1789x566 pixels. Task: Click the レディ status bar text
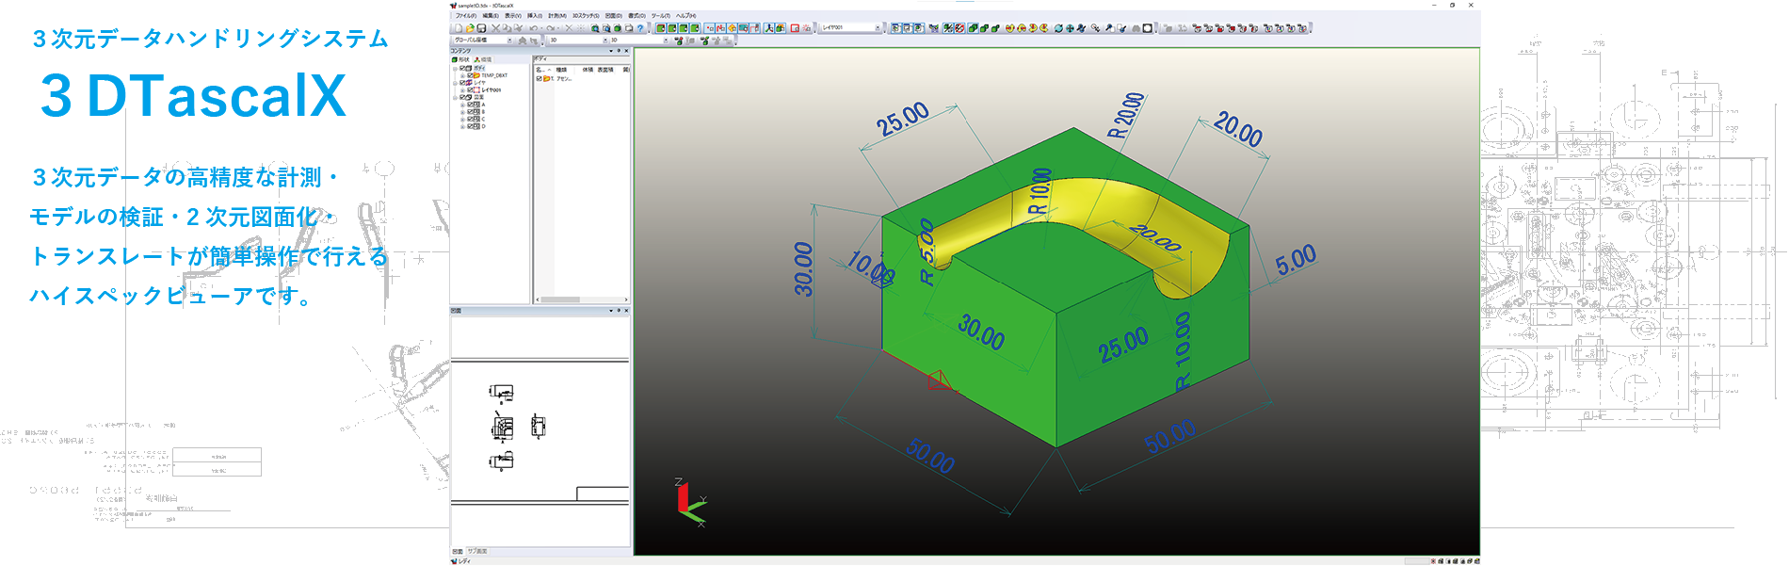[464, 561]
